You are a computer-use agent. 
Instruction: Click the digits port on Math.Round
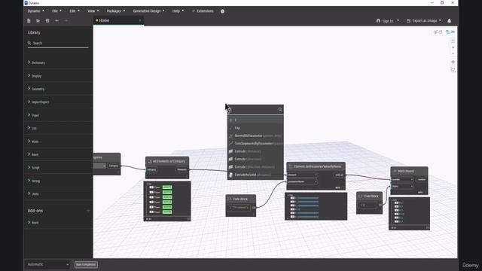click(402, 186)
